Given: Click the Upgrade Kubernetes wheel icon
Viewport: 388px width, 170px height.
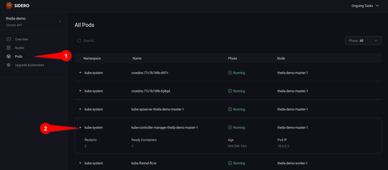Looking at the screenshot, I should 9,65.
